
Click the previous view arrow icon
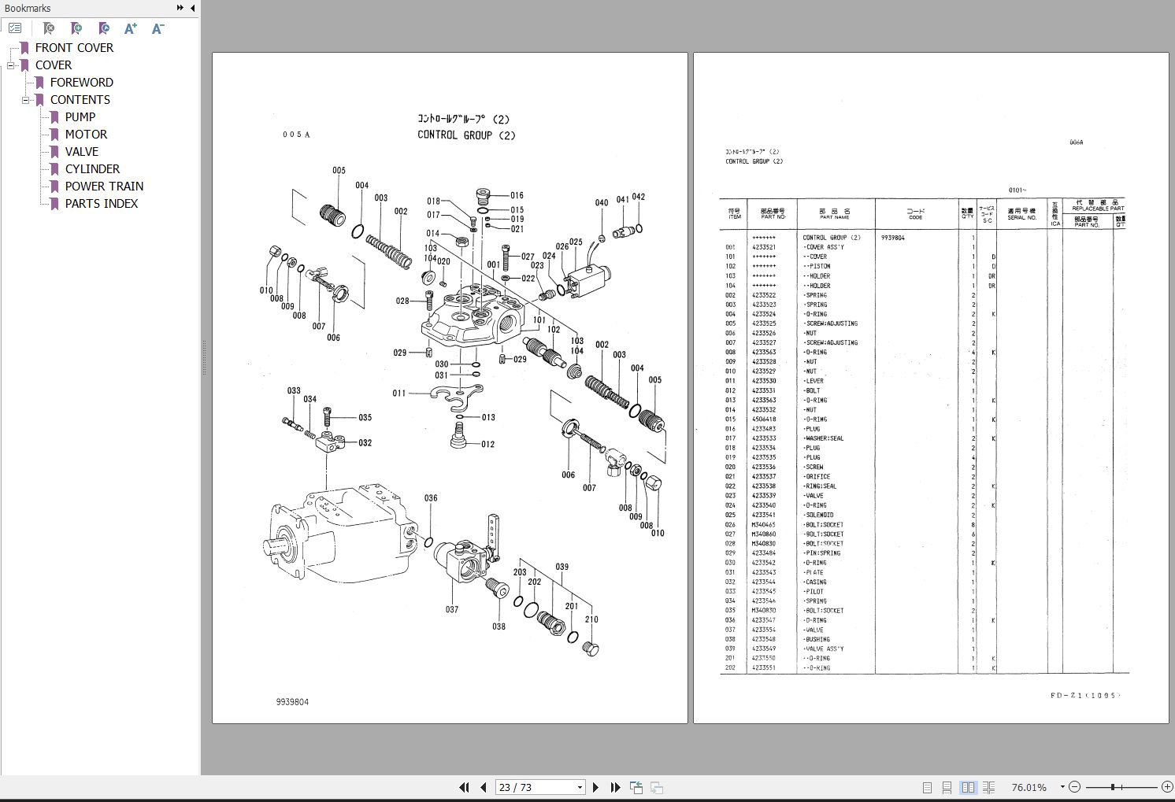click(636, 787)
